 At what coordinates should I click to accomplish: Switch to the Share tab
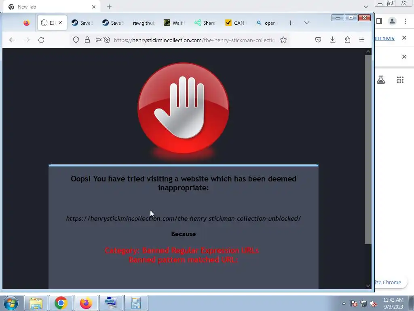click(x=205, y=23)
